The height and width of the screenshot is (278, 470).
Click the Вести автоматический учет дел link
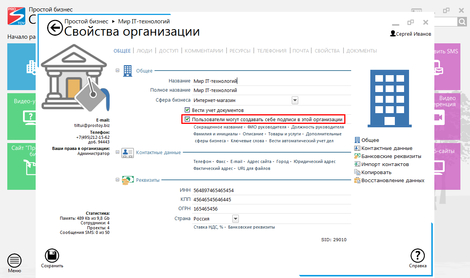(301, 141)
